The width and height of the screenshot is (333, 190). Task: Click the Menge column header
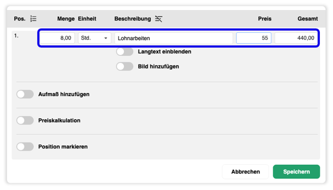[66, 19]
